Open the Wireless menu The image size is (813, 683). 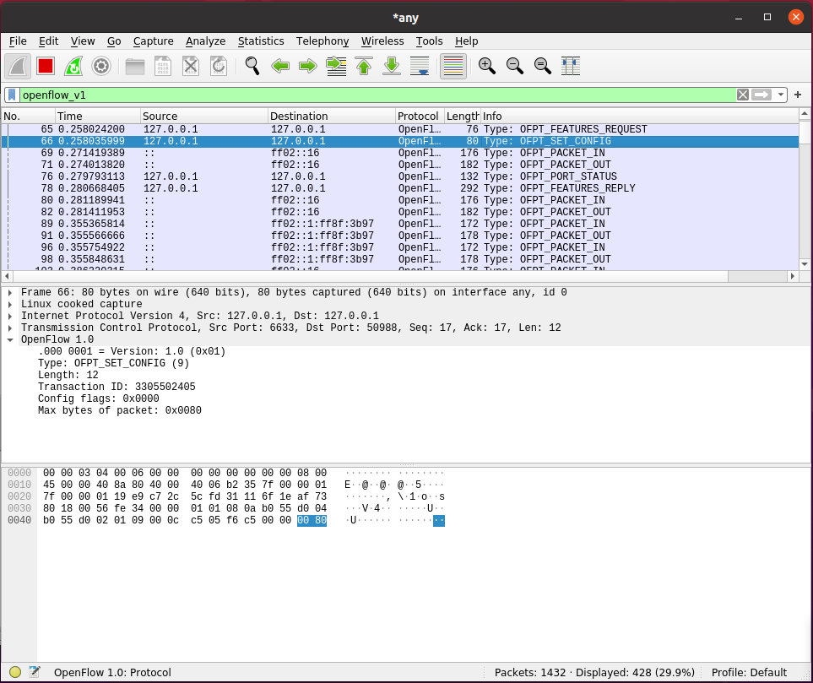click(x=382, y=41)
